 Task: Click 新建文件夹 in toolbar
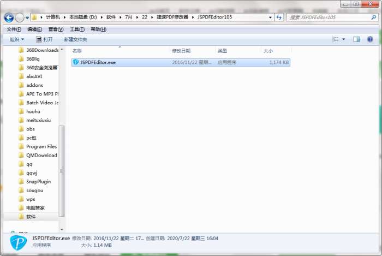pyautogui.click(x=75, y=39)
